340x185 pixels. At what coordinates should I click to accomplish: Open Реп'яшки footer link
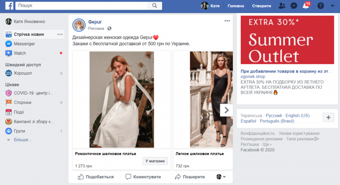pos(250,144)
